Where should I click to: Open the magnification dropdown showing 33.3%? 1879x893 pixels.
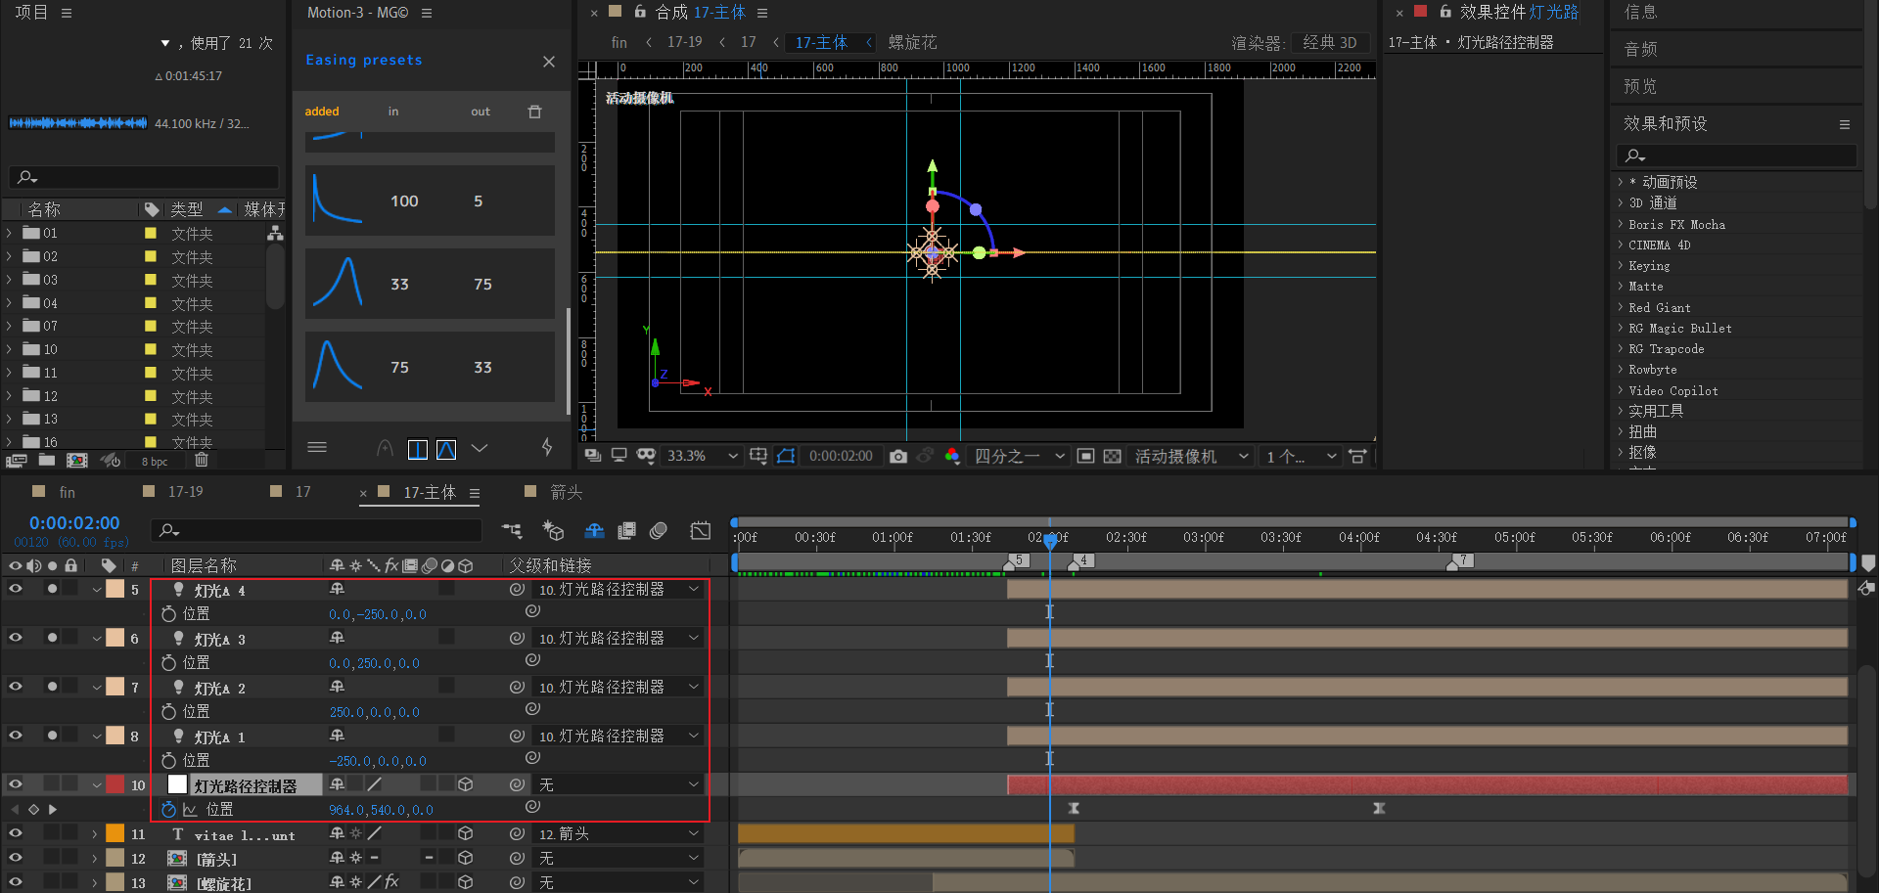pos(703,456)
